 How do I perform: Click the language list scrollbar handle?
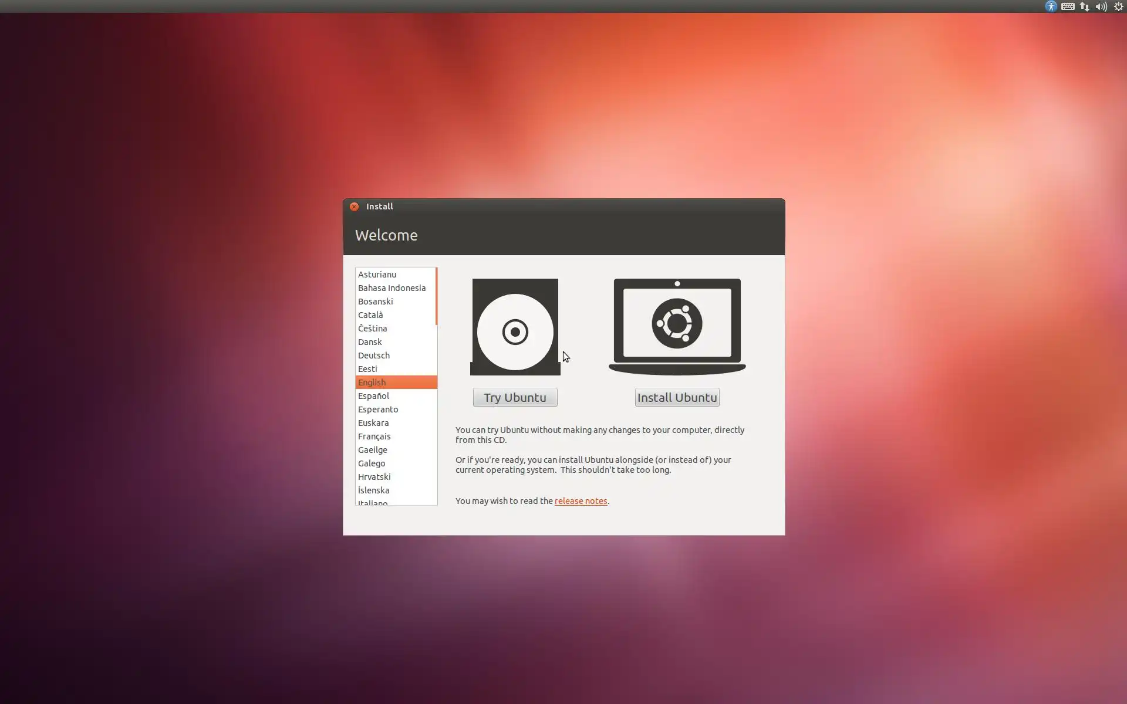coord(436,296)
